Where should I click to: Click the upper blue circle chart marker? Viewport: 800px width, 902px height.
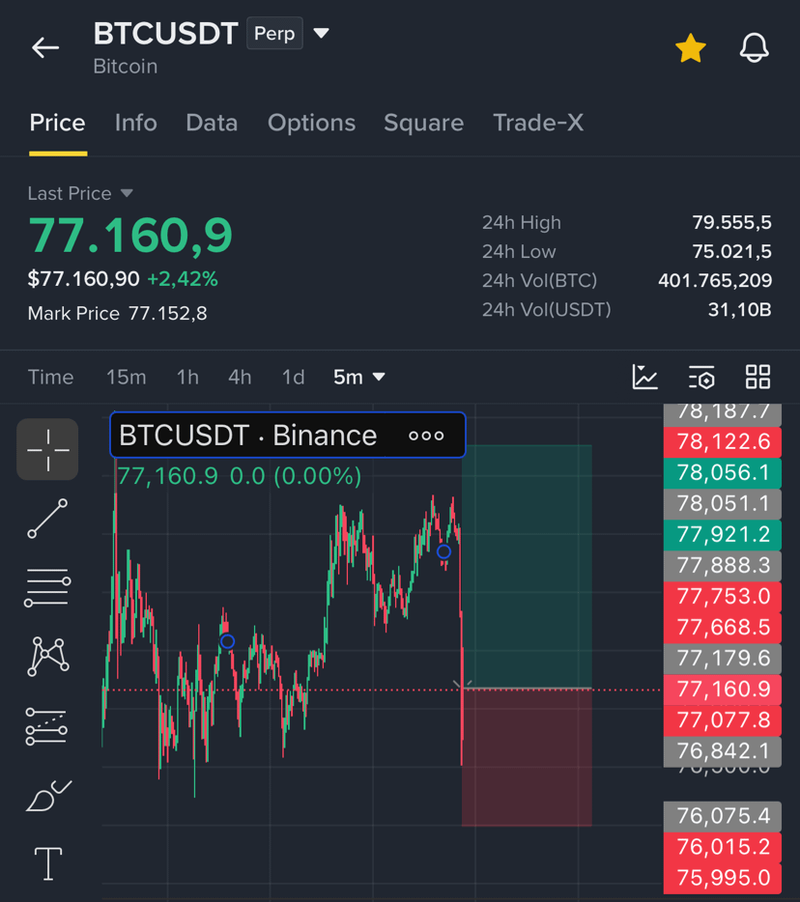pyautogui.click(x=443, y=552)
